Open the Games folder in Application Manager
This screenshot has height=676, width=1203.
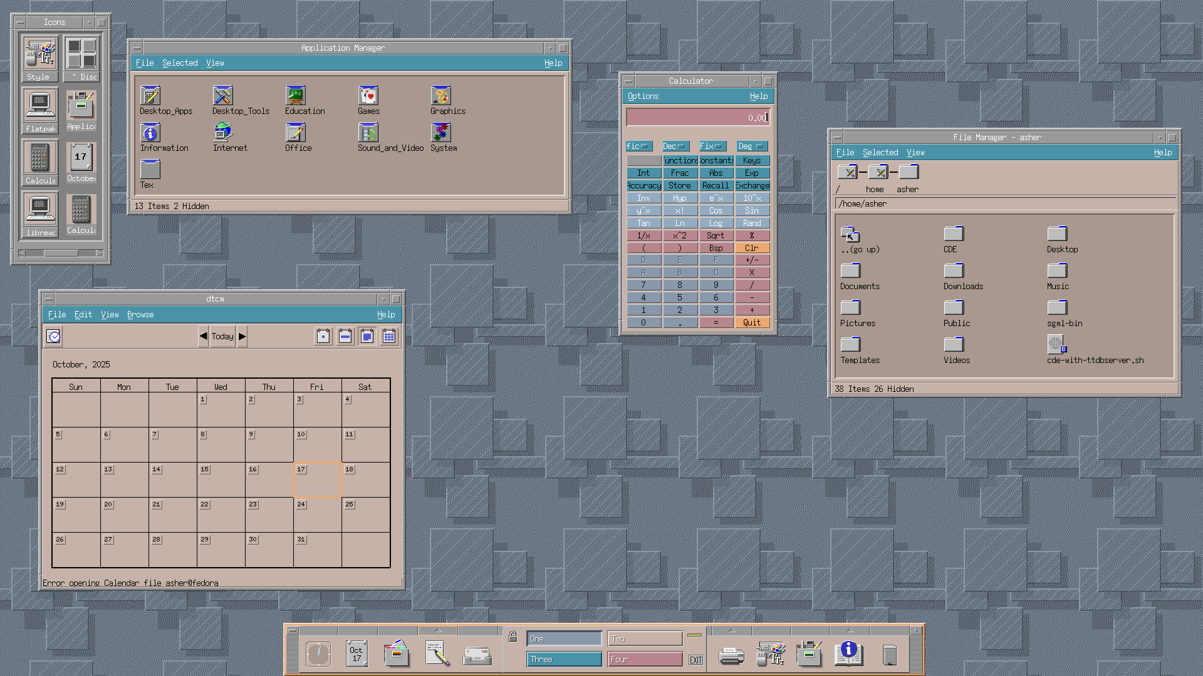pyautogui.click(x=368, y=96)
